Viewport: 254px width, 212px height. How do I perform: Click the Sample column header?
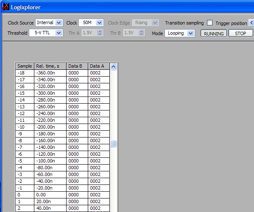click(x=25, y=66)
